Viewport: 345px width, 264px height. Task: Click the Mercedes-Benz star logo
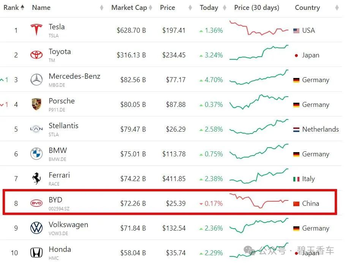36,80
